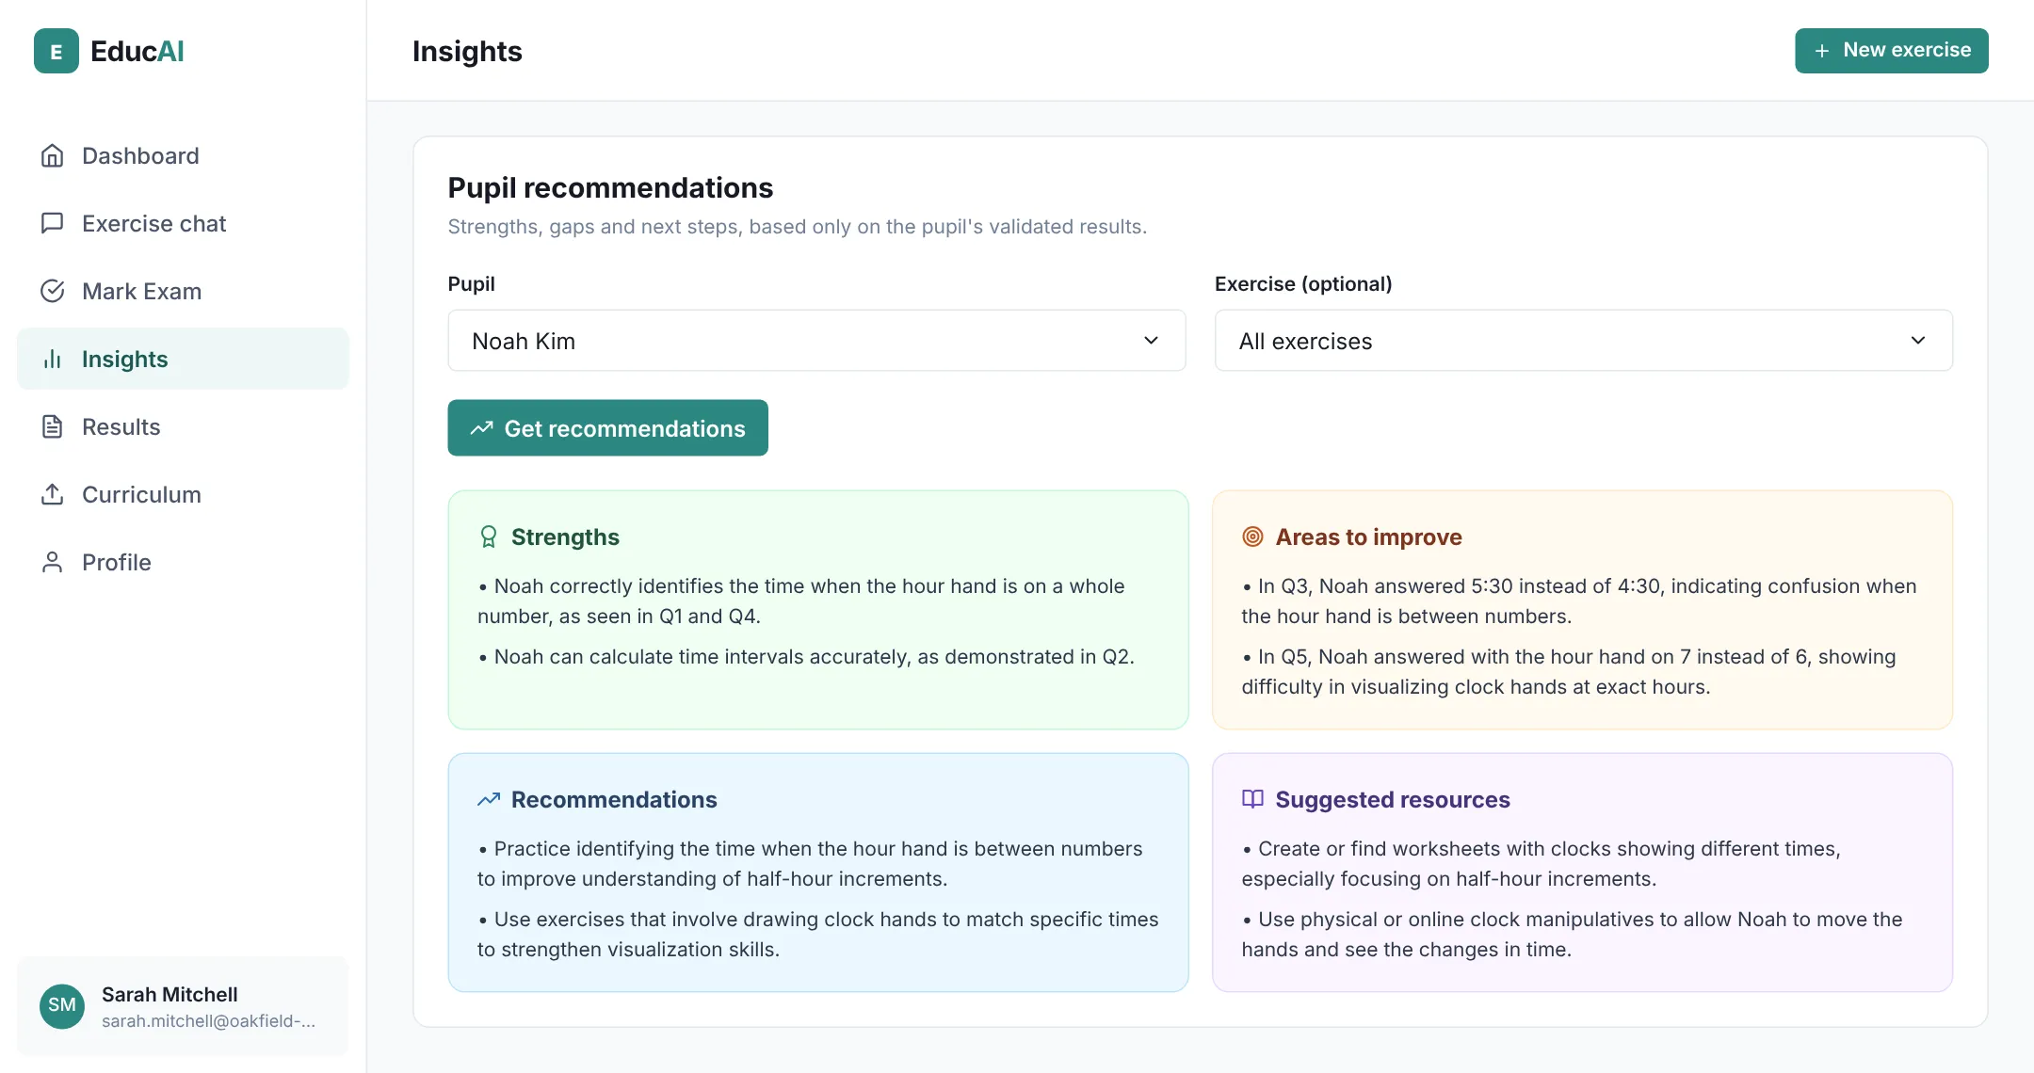Image resolution: width=2034 pixels, height=1073 pixels.
Task: Click recommendation about drawing clock hands
Action: click(818, 934)
